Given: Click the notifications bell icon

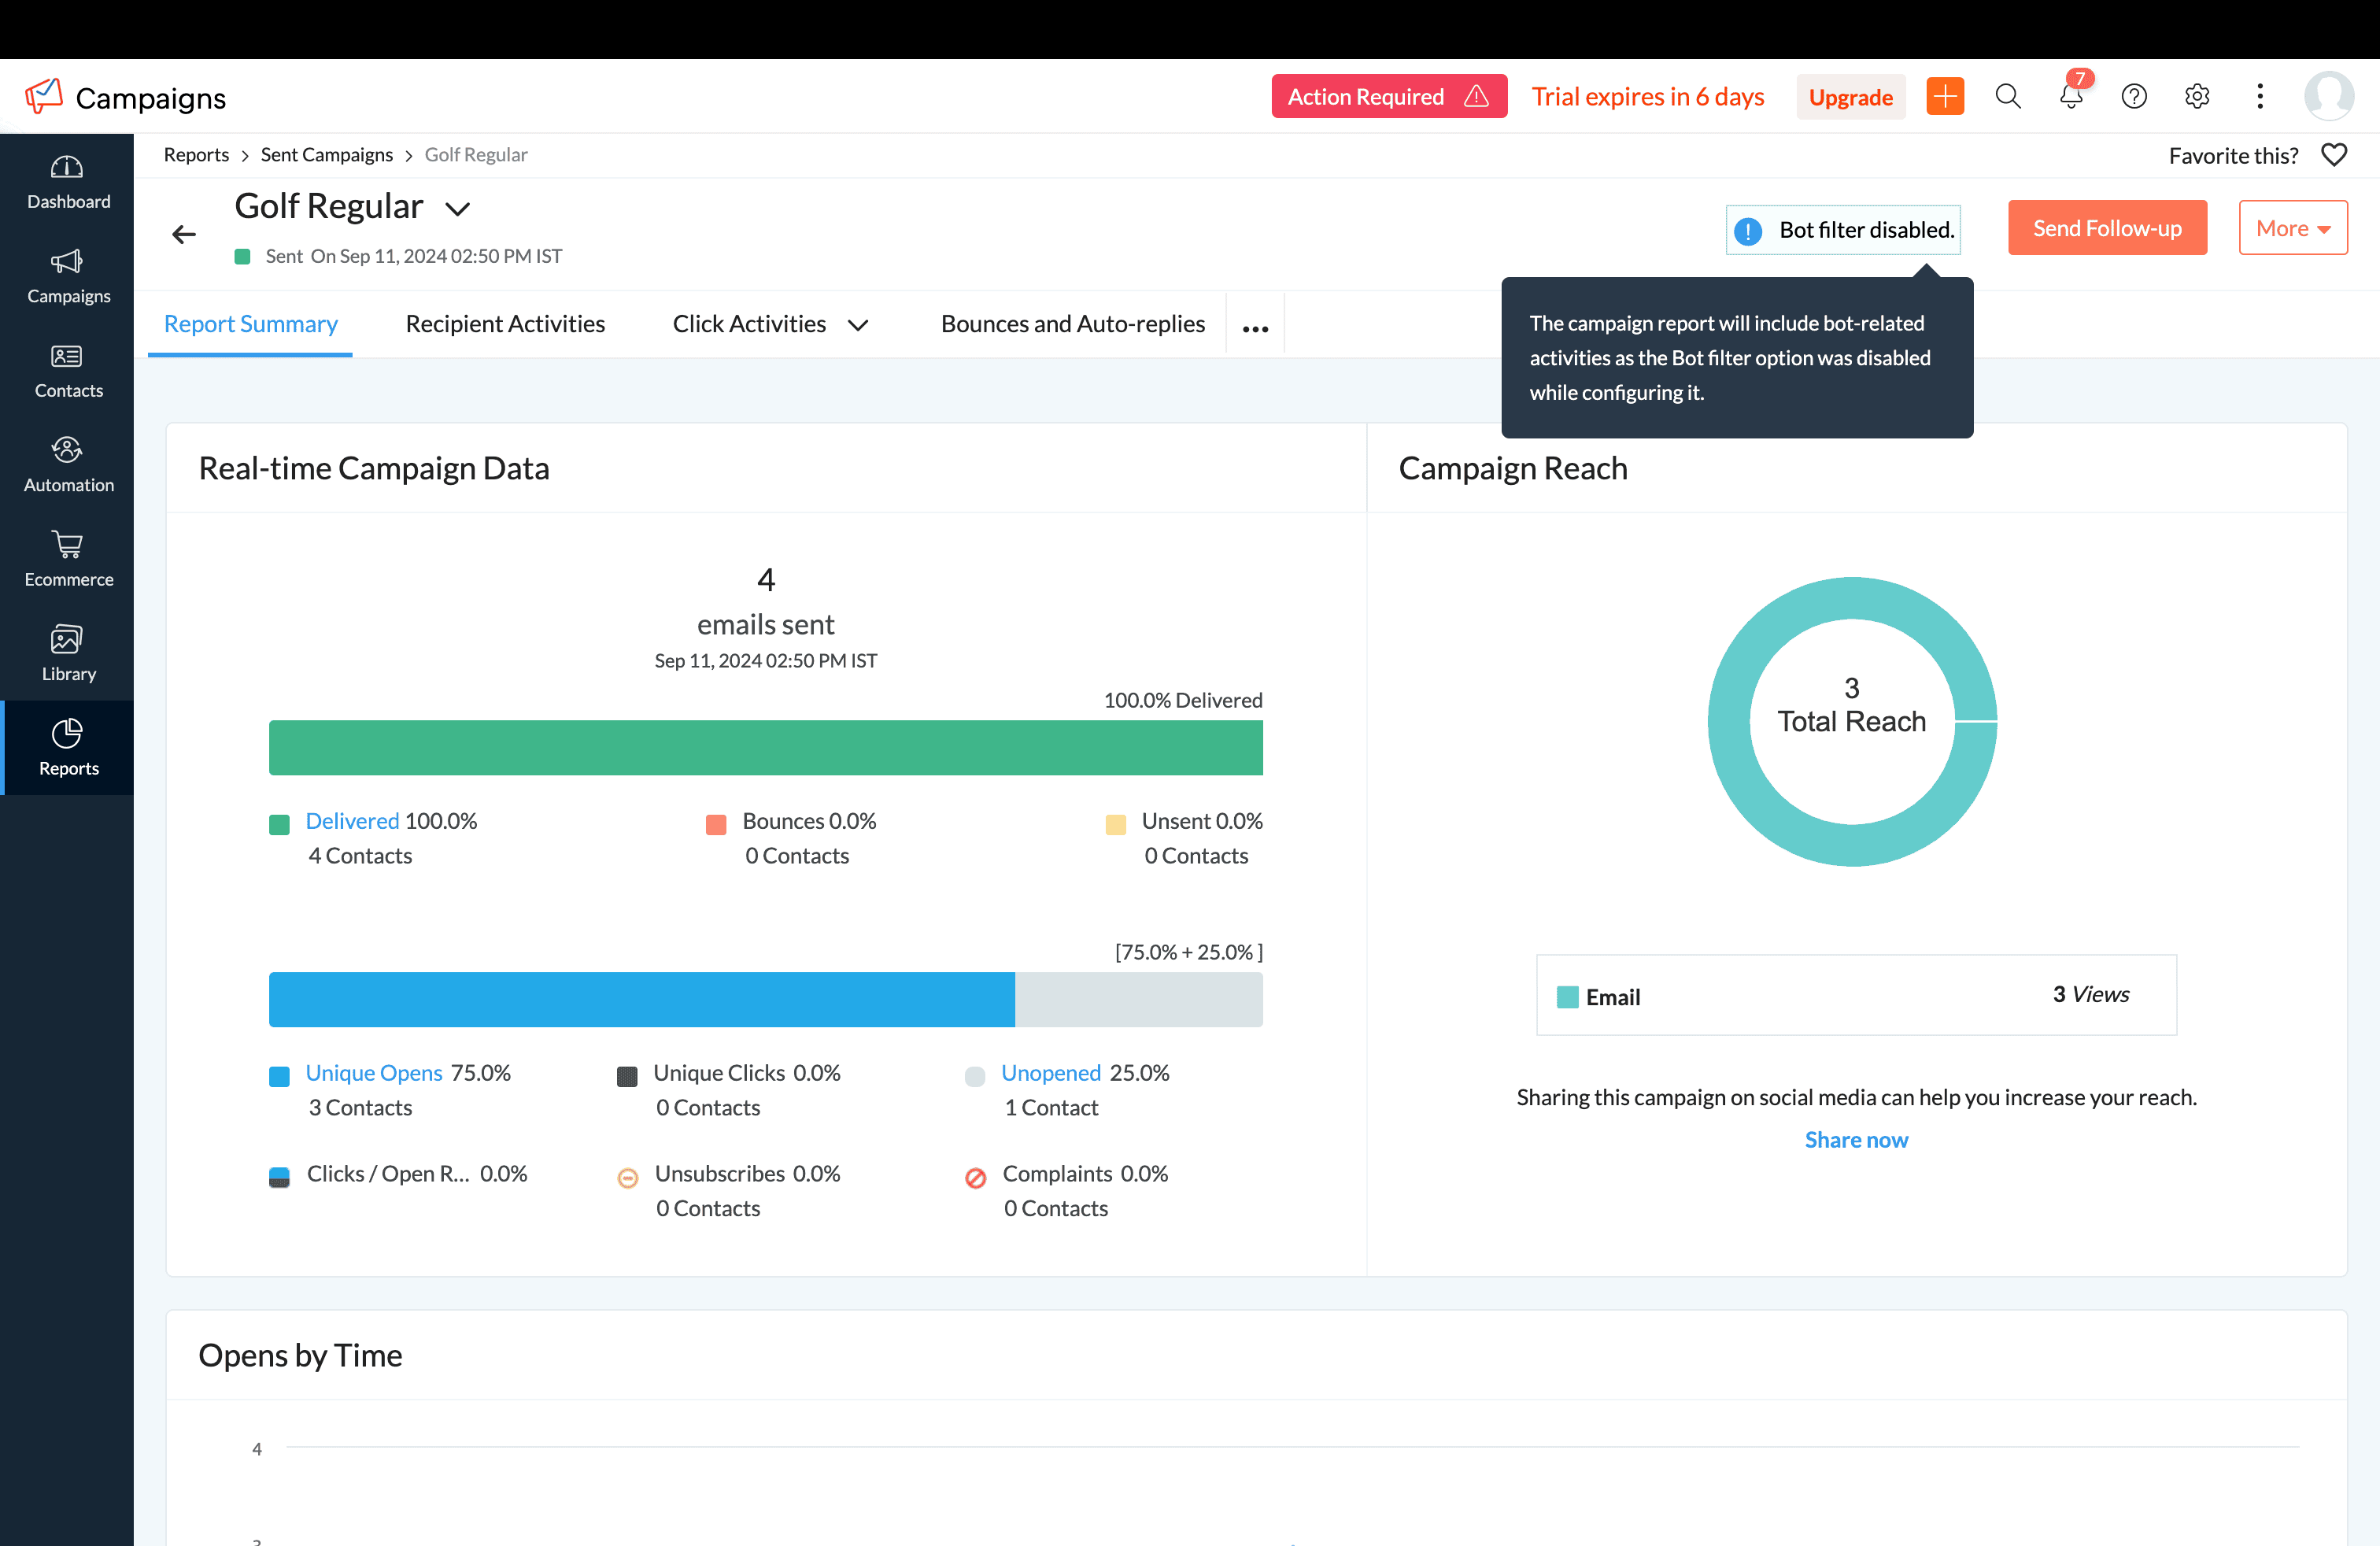Looking at the screenshot, I should coord(2071,97).
